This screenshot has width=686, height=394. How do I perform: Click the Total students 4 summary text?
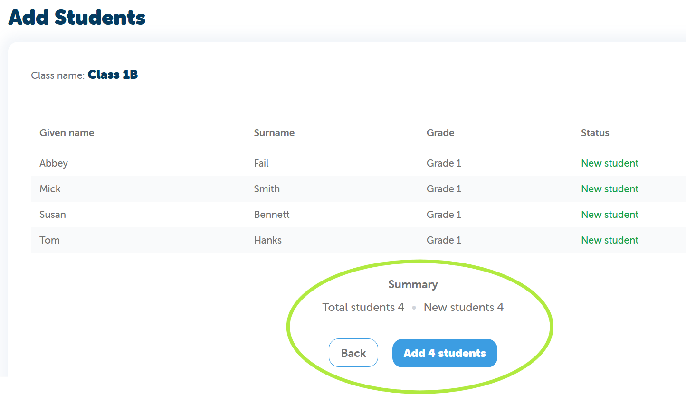[x=363, y=307]
